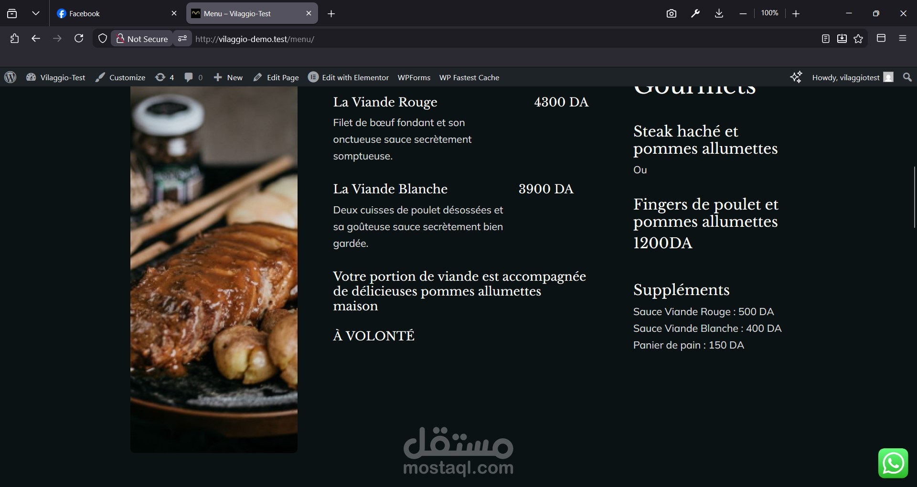Click the AI sparkle icon in admin bar
The width and height of the screenshot is (917, 487).
796,77
